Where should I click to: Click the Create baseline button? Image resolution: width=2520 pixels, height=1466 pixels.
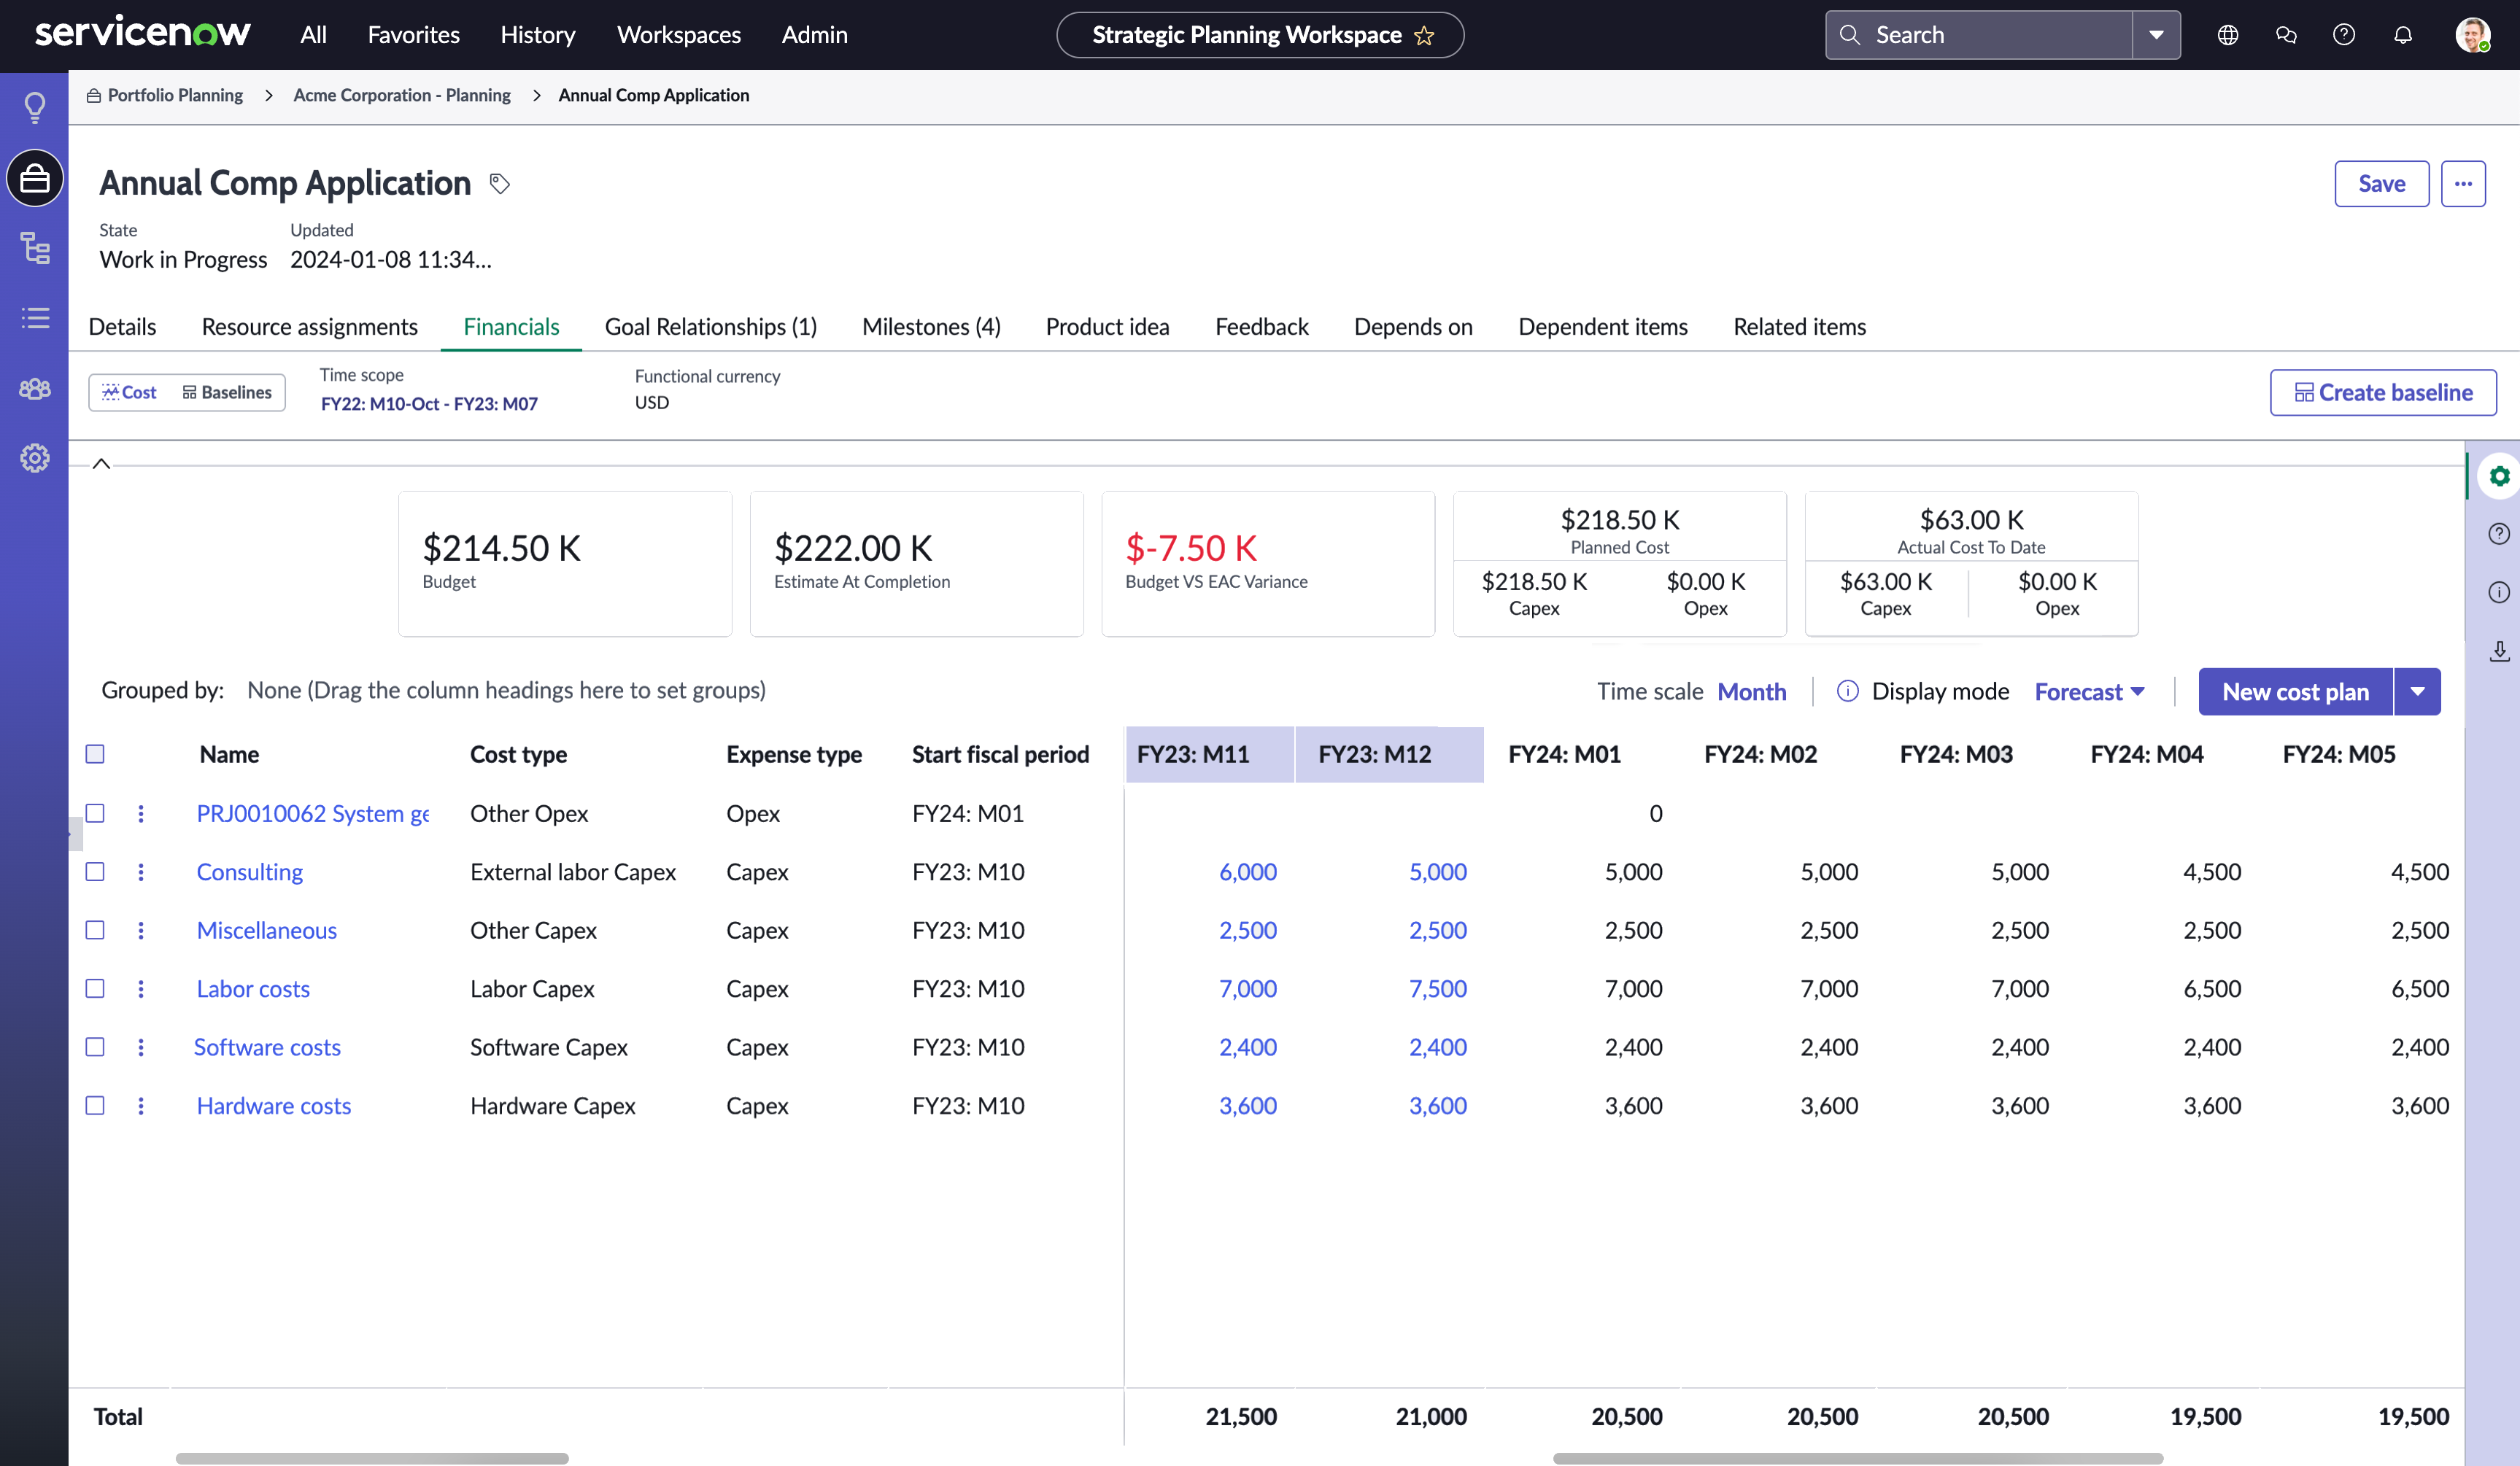[2383, 393]
